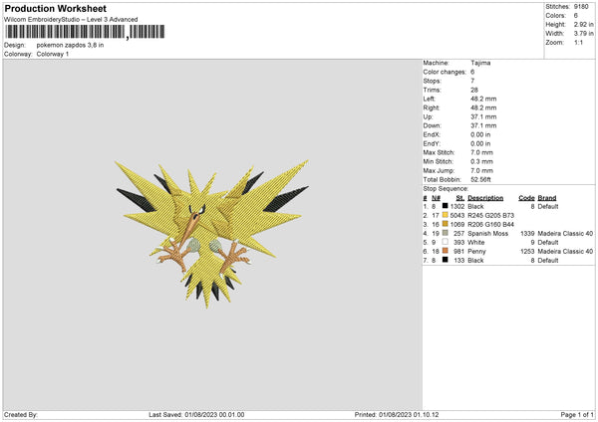The width and height of the screenshot is (598, 422).
Task: Click the Up value 37.1 mm
Action: point(483,116)
